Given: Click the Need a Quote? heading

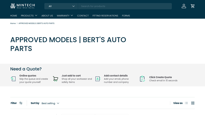Looking at the screenshot, I should click(x=26, y=69).
